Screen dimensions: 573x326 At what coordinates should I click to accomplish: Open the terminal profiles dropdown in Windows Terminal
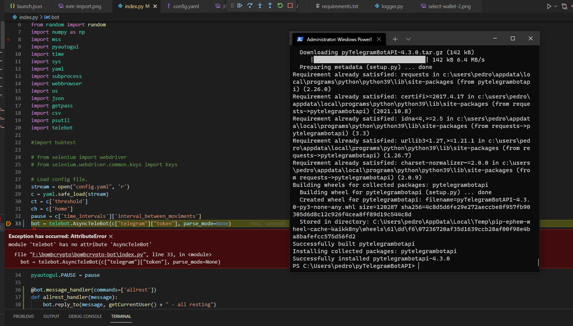[x=408, y=39]
